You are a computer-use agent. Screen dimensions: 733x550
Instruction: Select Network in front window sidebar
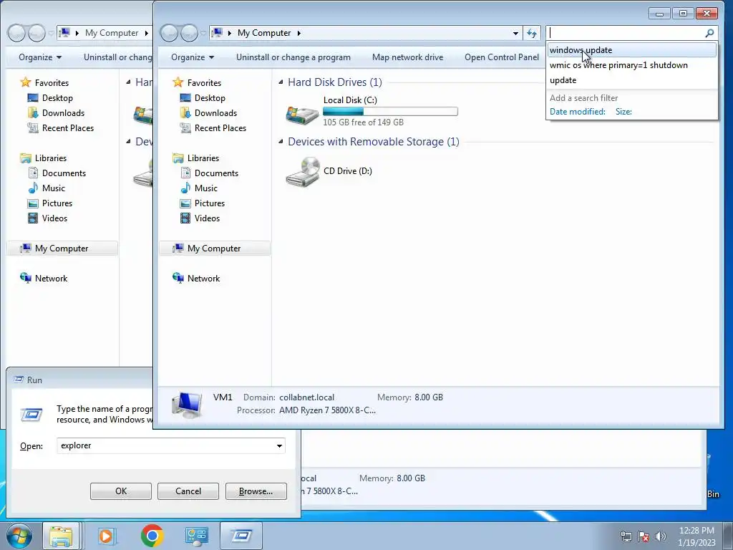pyautogui.click(x=203, y=279)
